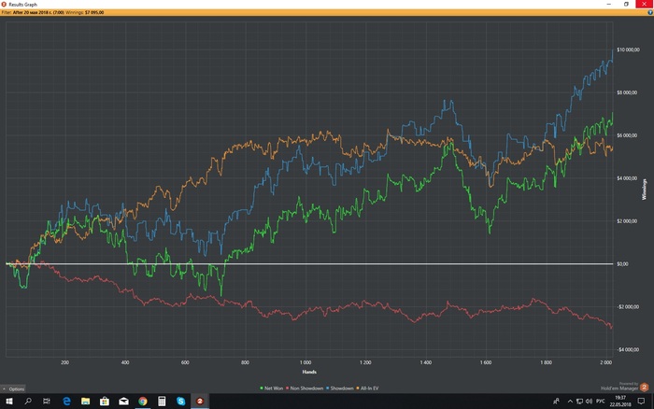
Task: Click the $10 000,00 axis label
Action: click(628, 49)
